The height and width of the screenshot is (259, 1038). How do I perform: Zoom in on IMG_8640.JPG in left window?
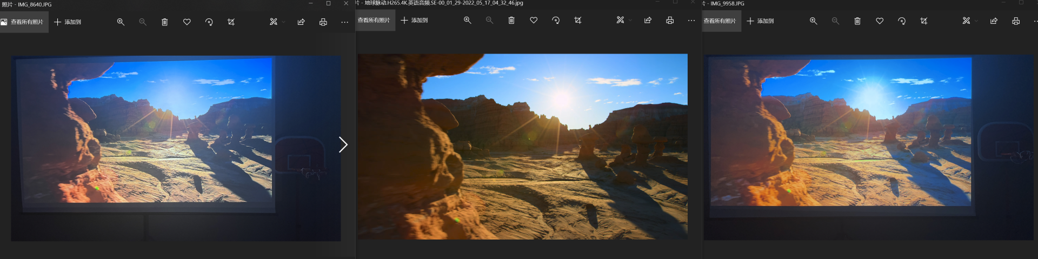pyautogui.click(x=121, y=22)
